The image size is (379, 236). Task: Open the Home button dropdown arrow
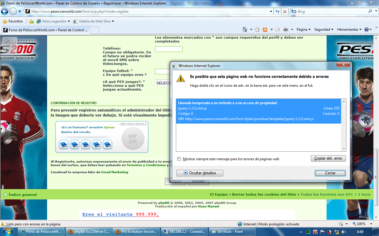(251, 29)
